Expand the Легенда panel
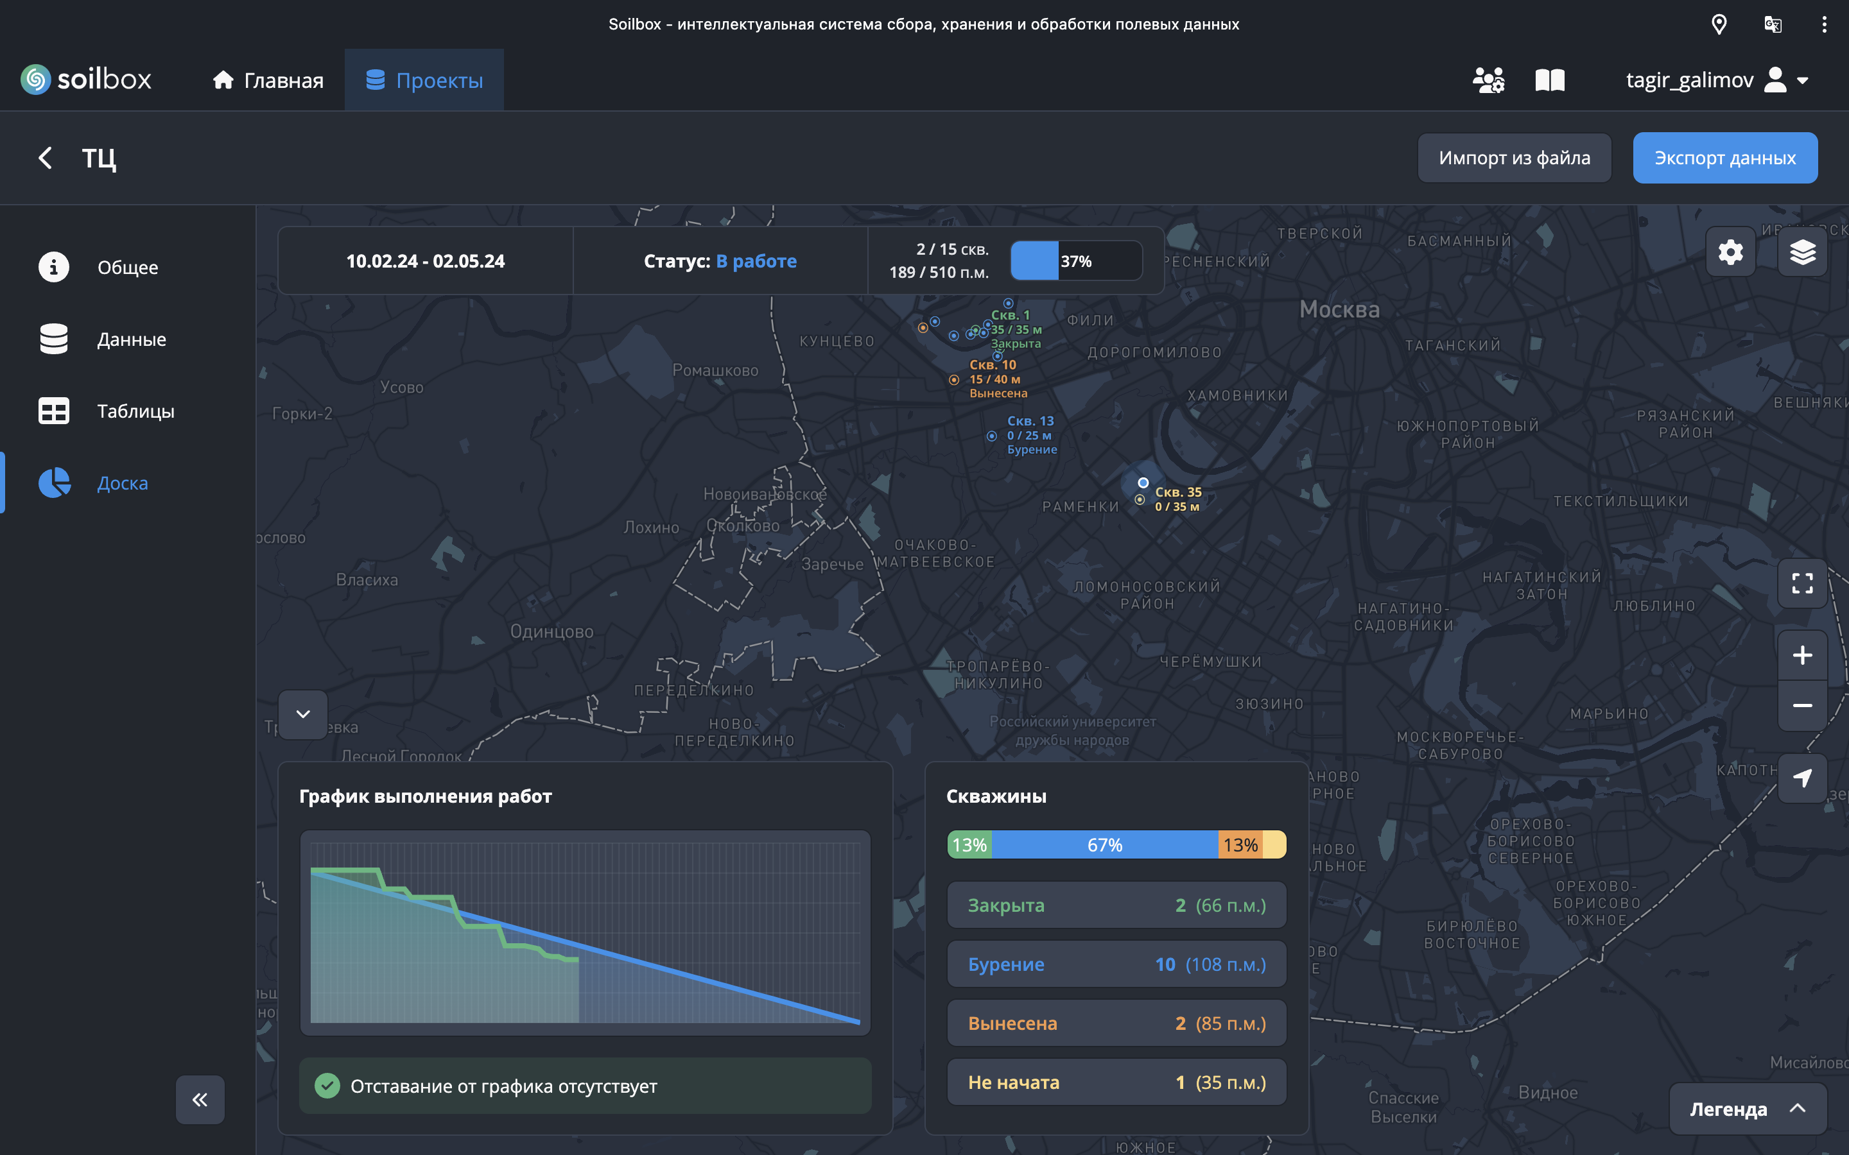Viewport: 1849px width, 1155px height. (x=1747, y=1108)
